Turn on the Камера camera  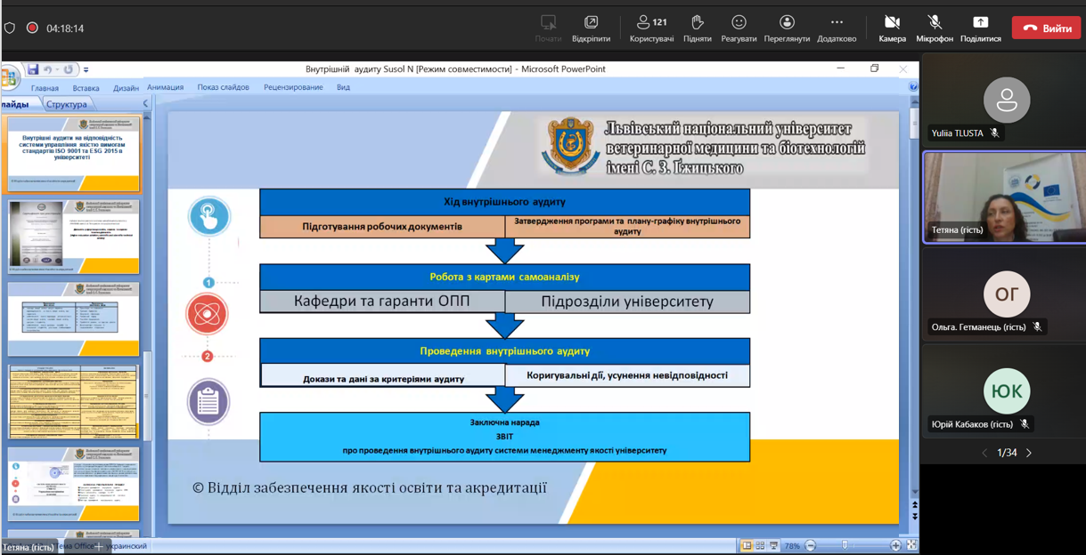click(892, 28)
